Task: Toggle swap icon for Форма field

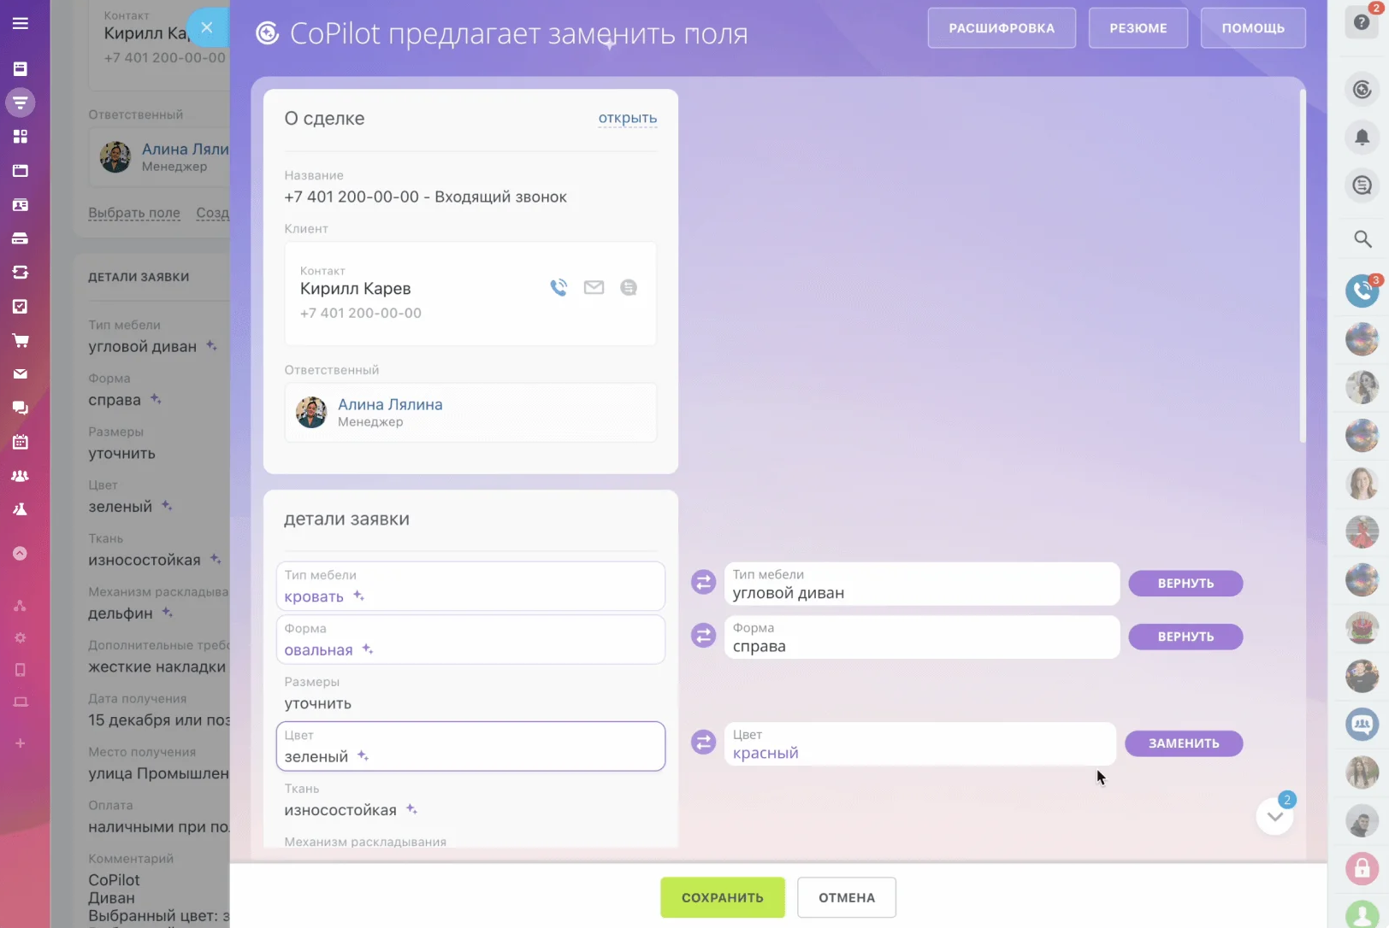Action: (703, 636)
